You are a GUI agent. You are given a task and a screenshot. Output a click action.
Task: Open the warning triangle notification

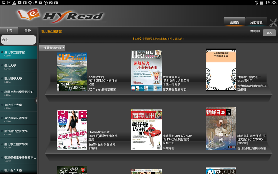(14, 3)
